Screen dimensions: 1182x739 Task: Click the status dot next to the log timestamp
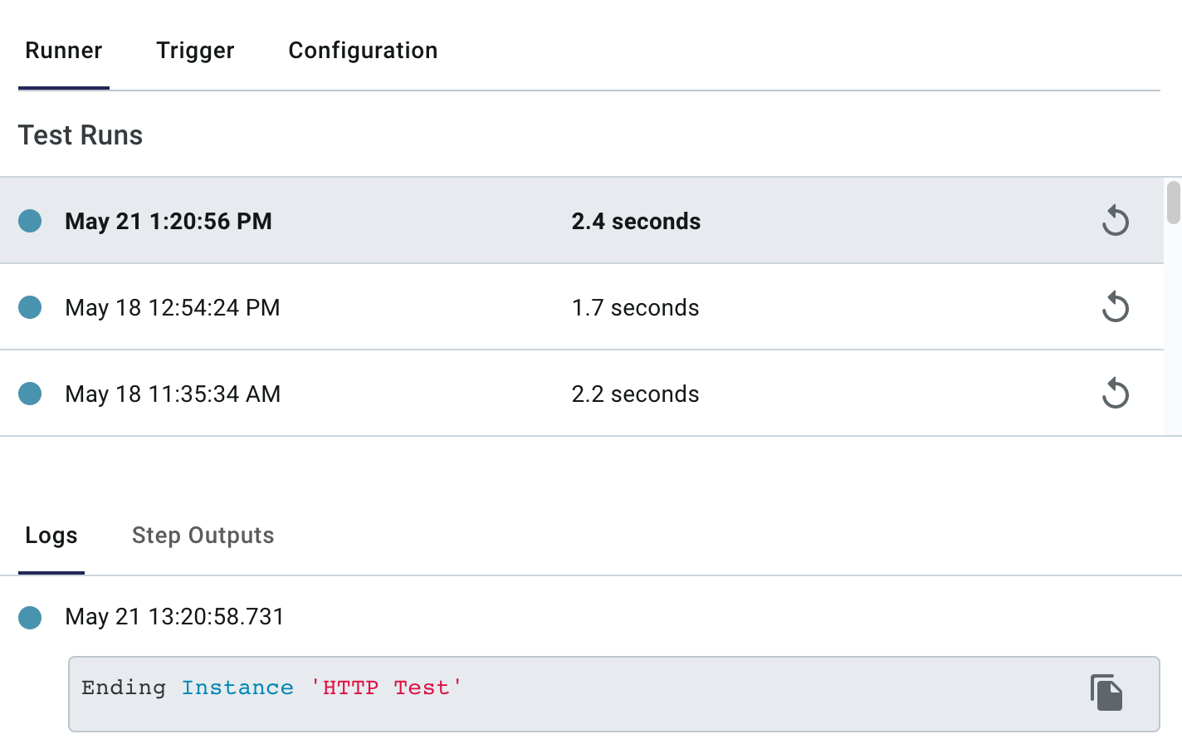tap(30, 617)
